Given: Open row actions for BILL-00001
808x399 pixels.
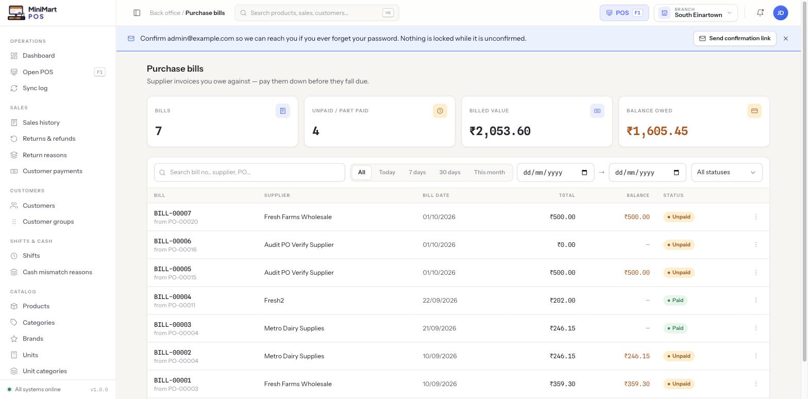Looking at the screenshot, I should coord(756,384).
